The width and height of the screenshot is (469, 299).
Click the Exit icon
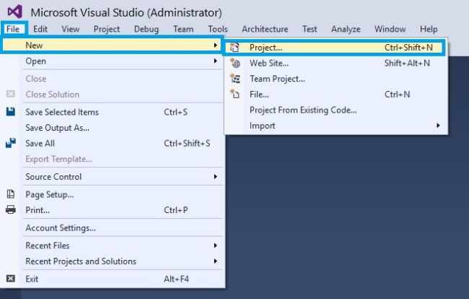[11, 278]
